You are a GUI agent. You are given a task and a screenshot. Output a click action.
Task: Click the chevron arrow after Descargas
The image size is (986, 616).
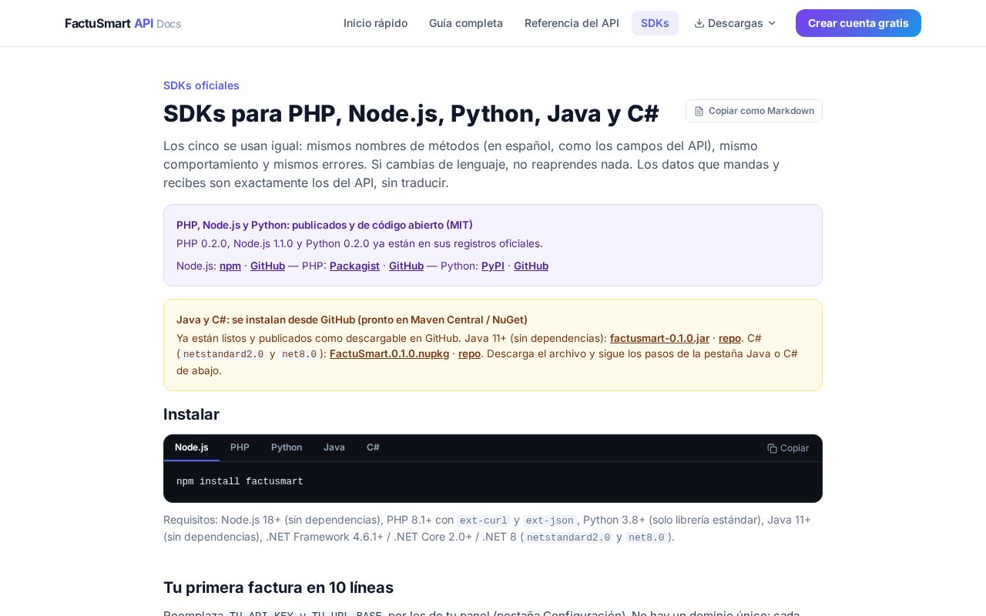(x=772, y=23)
